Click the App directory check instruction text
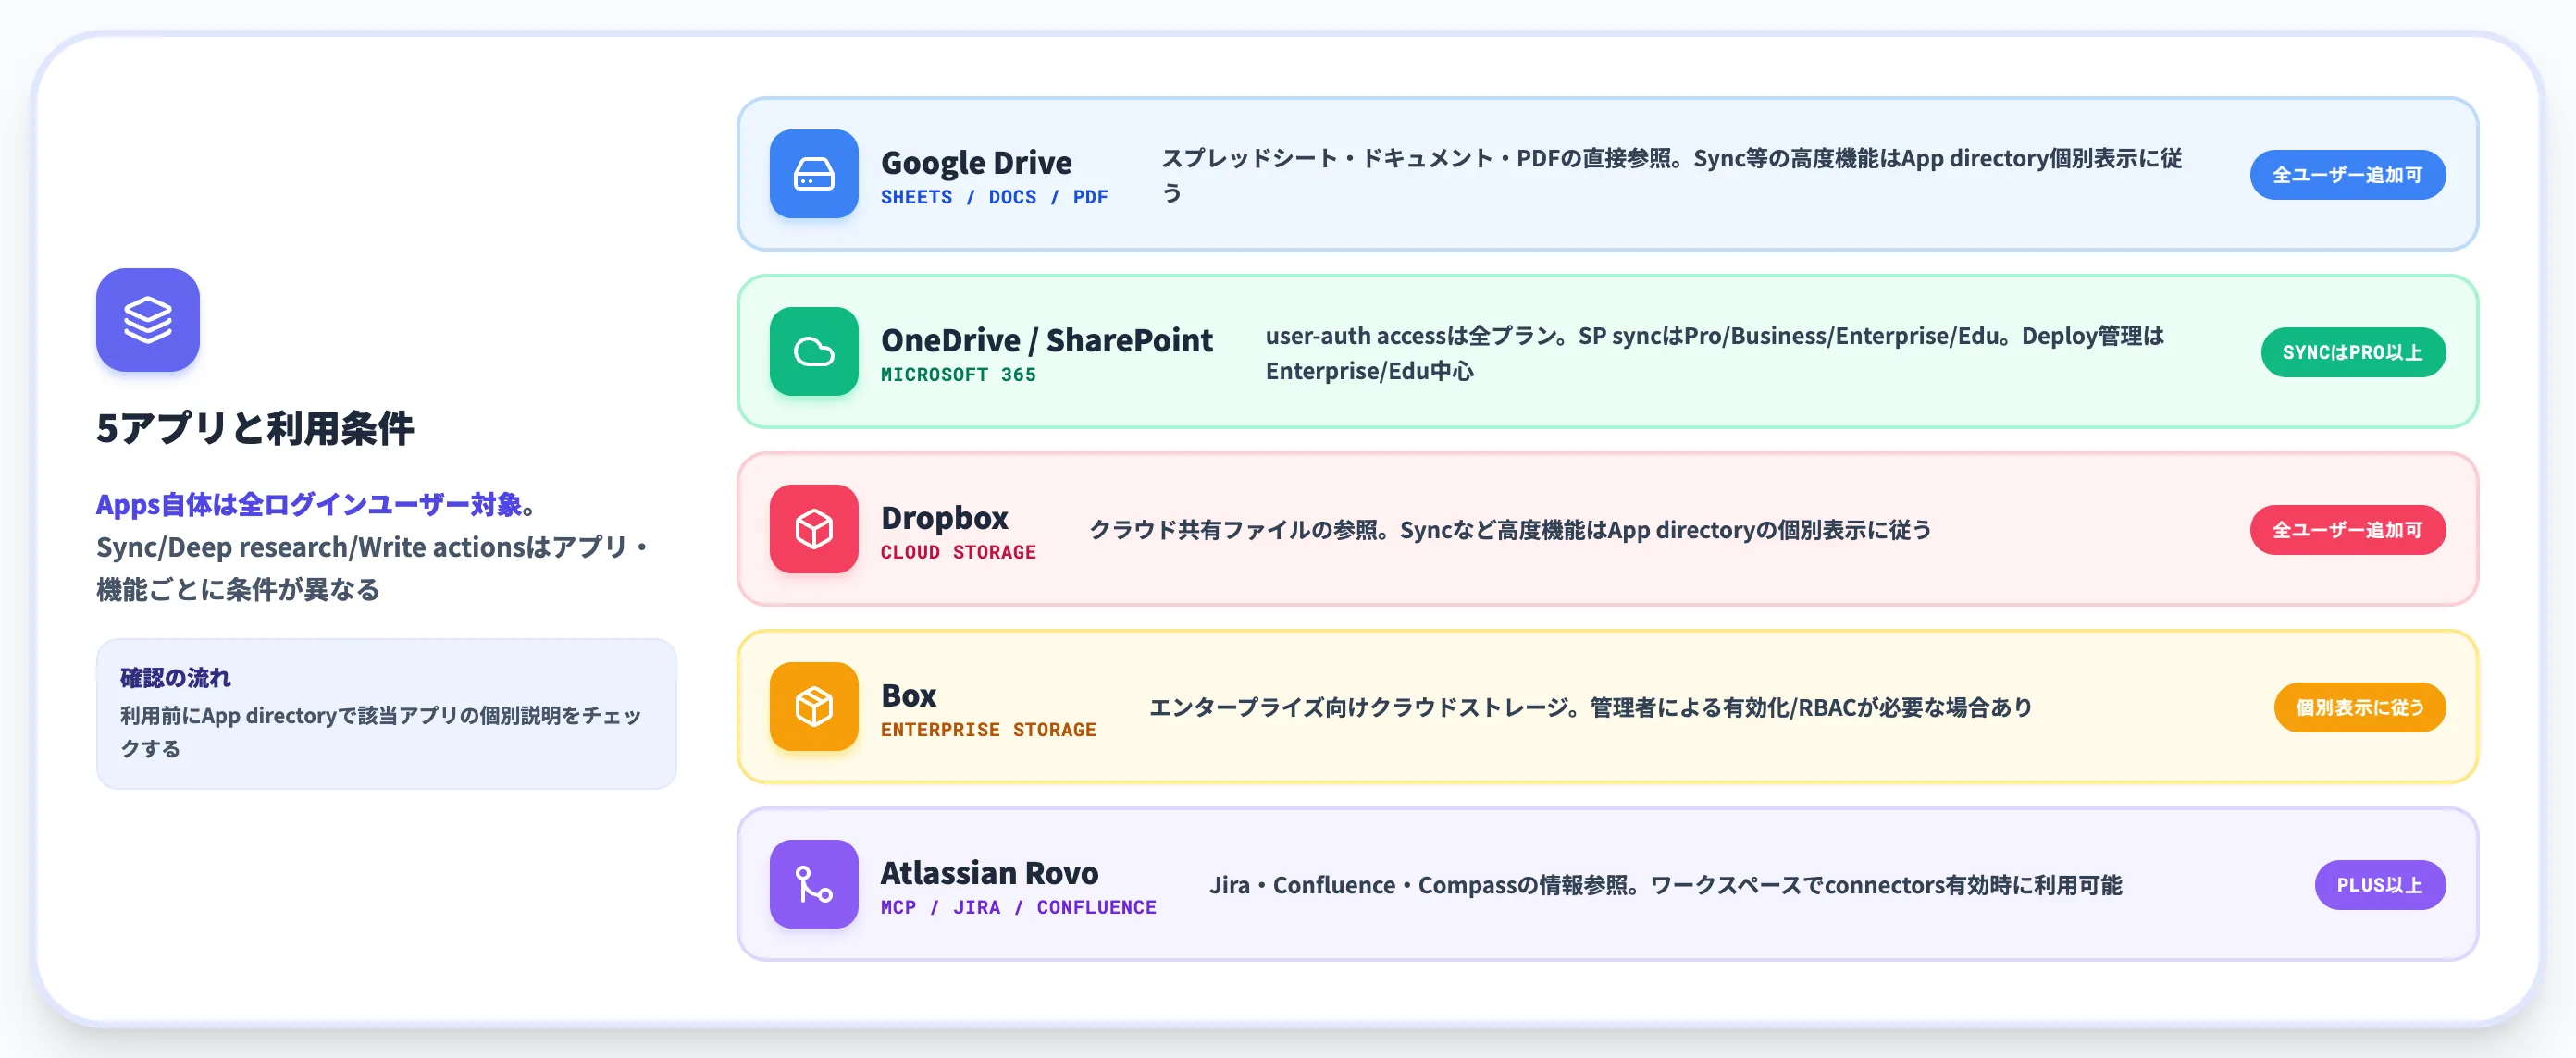Viewport: 2576px width, 1058px height. (x=381, y=732)
